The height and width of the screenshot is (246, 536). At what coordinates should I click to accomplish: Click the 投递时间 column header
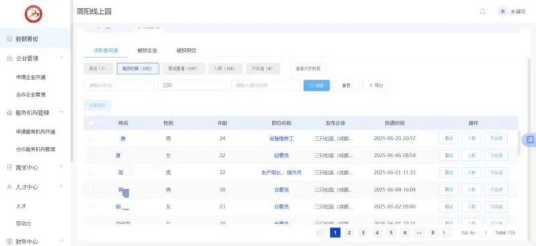click(395, 123)
